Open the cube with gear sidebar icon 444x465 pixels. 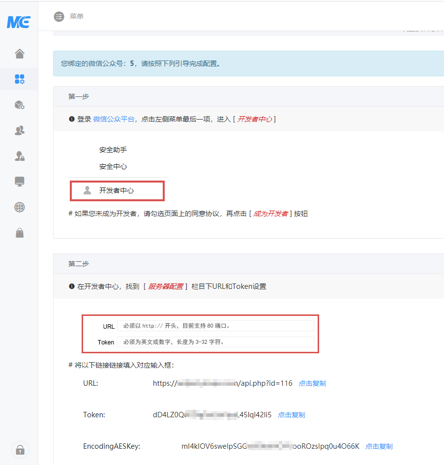pos(20,105)
